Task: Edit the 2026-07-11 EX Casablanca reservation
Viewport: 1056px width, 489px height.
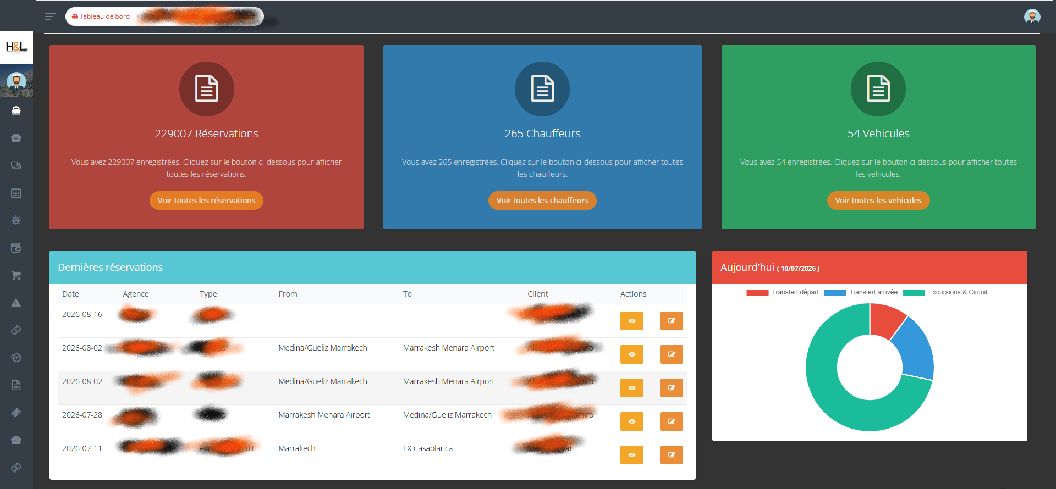Action: click(672, 455)
